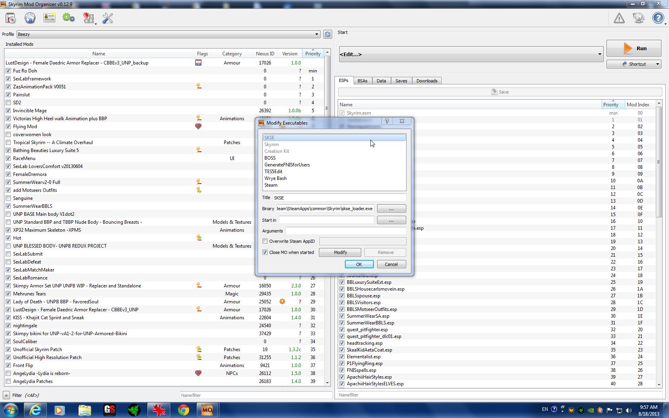Open the Profiles ID card icon
The width and height of the screenshot is (669, 418).
point(49,18)
